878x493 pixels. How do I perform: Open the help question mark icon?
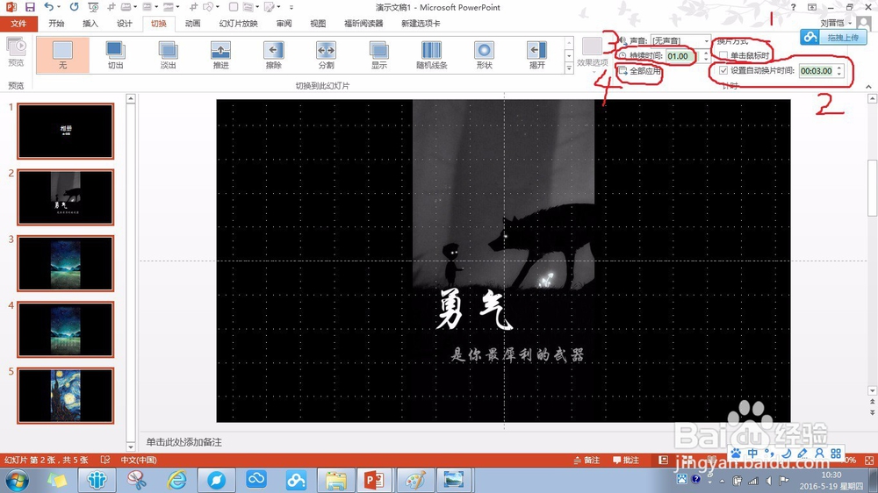point(794,7)
